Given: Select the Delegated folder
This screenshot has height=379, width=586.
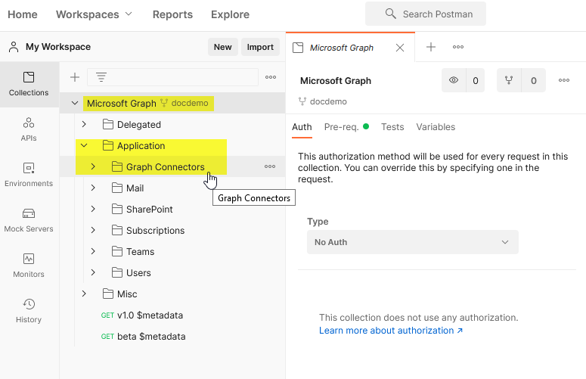Looking at the screenshot, I should tap(139, 125).
